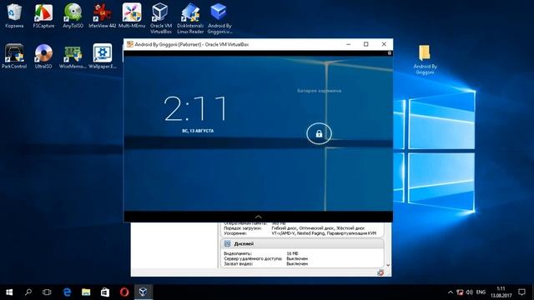This screenshot has height=300, width=534.
Task: Open the taskbar clock and date
Action: point(501,292)
